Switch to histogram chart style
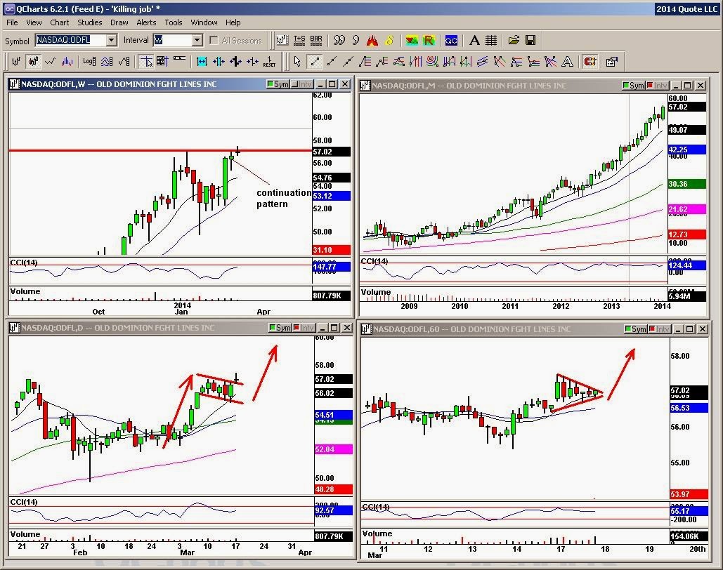This screenshot has width=723, height=570. click(x=67, y=61)
